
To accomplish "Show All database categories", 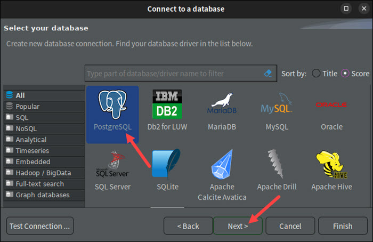I will tap(44, 95).
